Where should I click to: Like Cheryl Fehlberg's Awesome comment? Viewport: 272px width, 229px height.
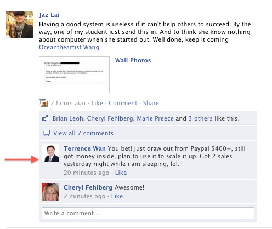[x=117, y=196]
